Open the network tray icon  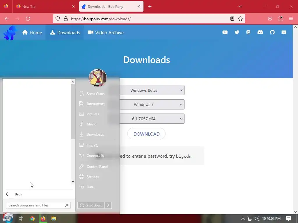point(250,219)
